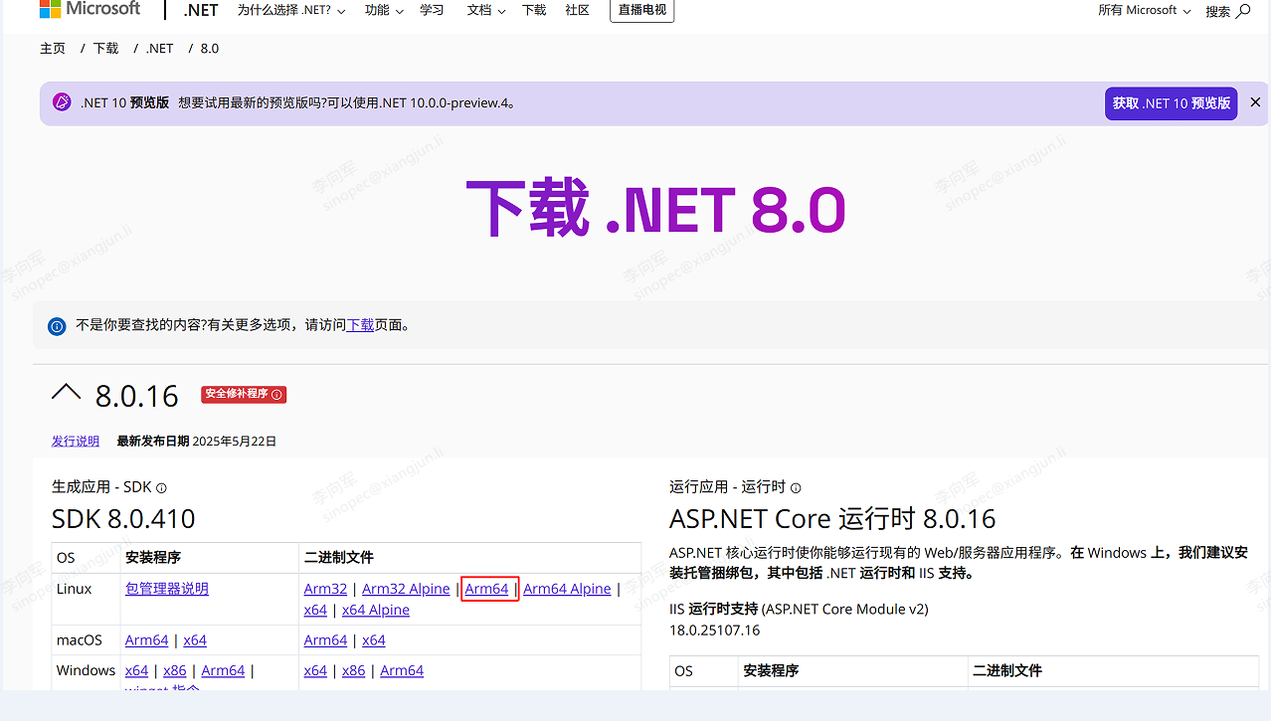
Task: Click the 安全修补程序 badge
Action: pos(244,394)
